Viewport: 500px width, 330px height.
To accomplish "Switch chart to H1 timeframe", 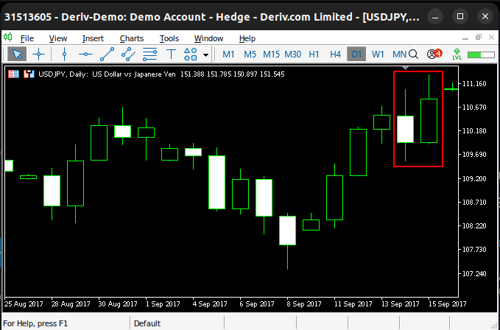I will click(314, 55).
